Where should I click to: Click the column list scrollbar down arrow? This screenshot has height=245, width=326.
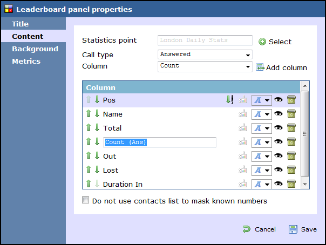305,185
